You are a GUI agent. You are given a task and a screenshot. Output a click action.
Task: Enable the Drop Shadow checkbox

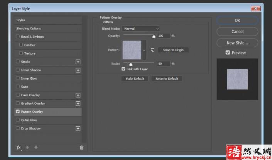click(18, 128)
